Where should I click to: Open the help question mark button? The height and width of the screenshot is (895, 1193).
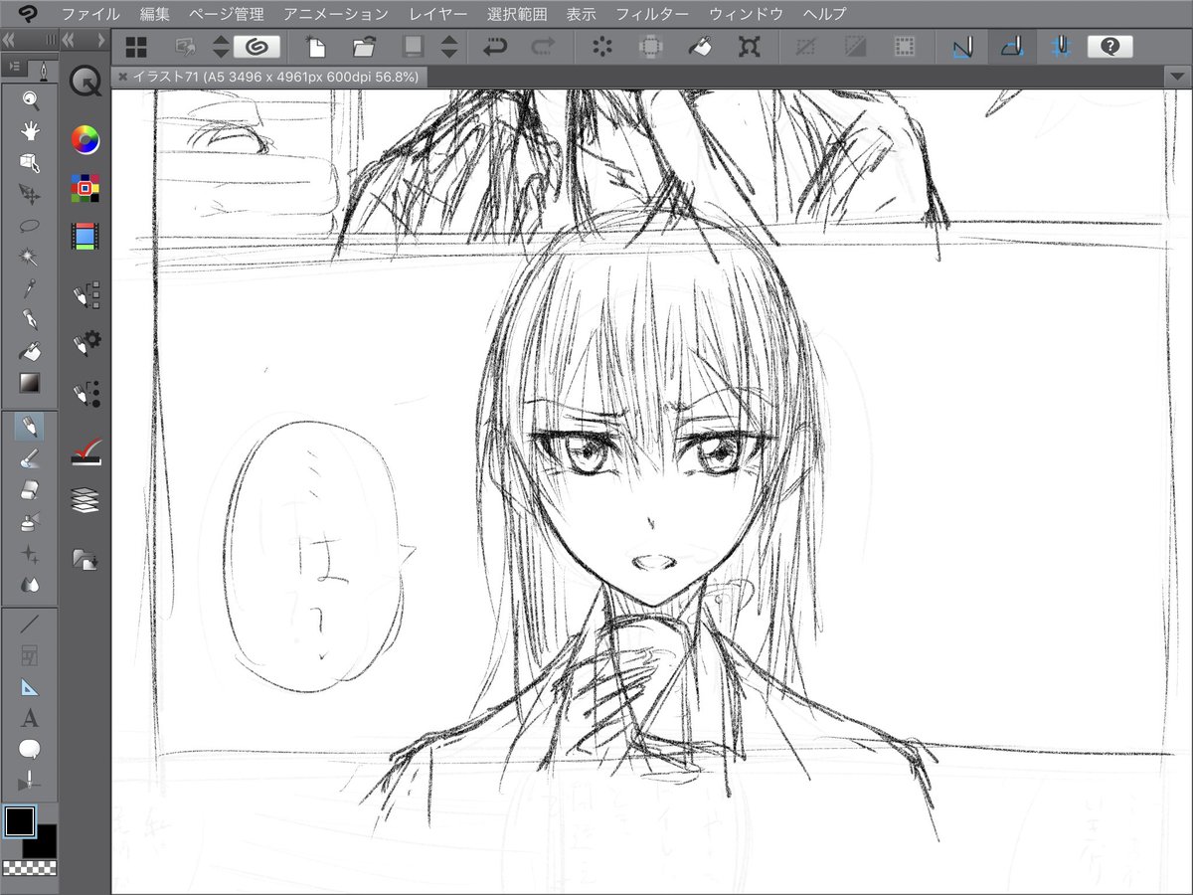(x=1110, y=47)
